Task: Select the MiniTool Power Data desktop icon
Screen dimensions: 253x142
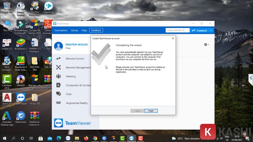Action: point(35,9)
